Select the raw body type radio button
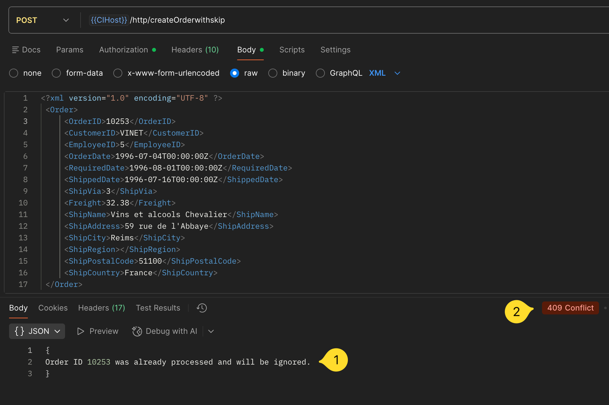This screenshot has height=405, width=609. click(x=234, y=73)
